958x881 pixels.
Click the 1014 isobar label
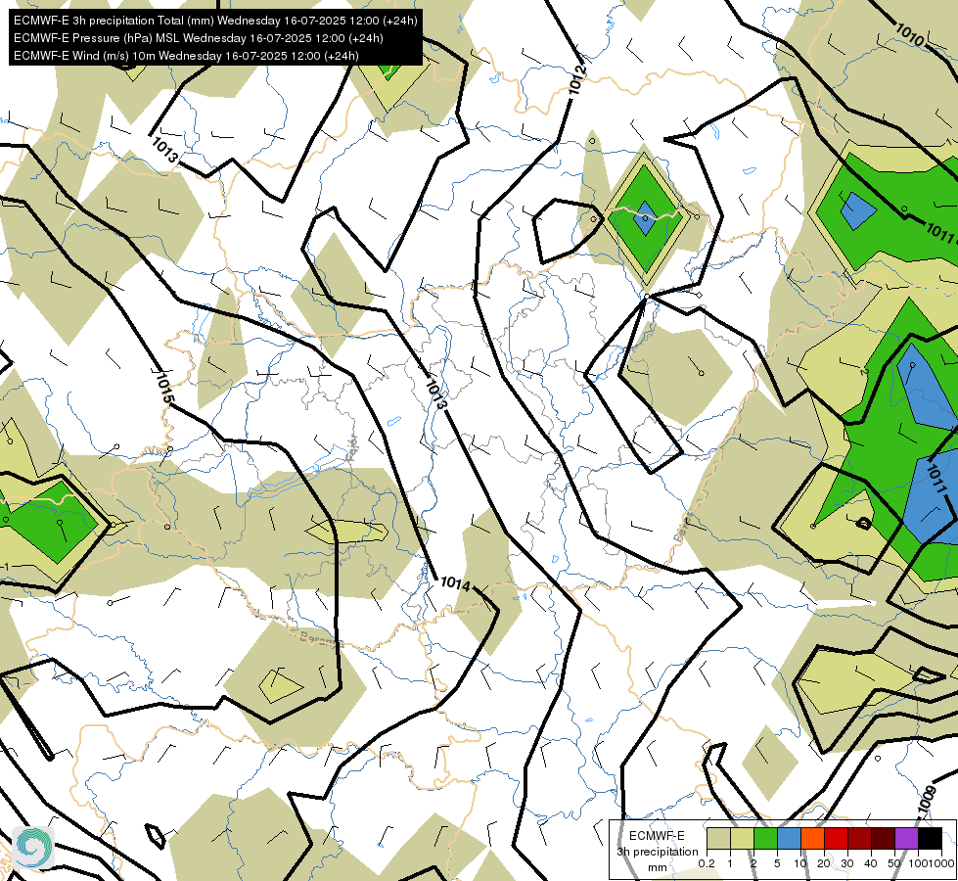tap(456, 583)
